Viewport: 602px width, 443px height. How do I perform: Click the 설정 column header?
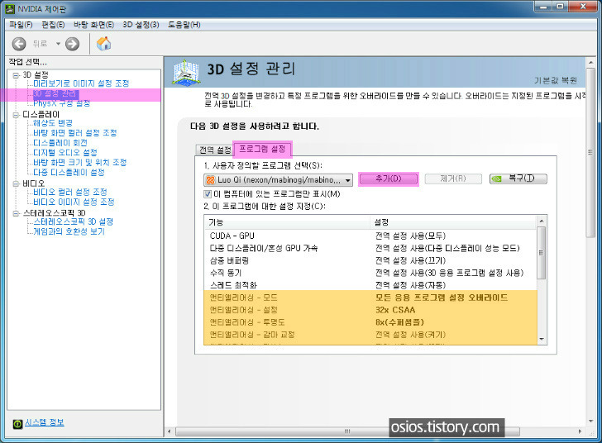[453, 221]
